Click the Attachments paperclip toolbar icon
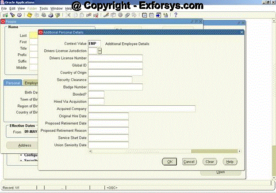 127,15
